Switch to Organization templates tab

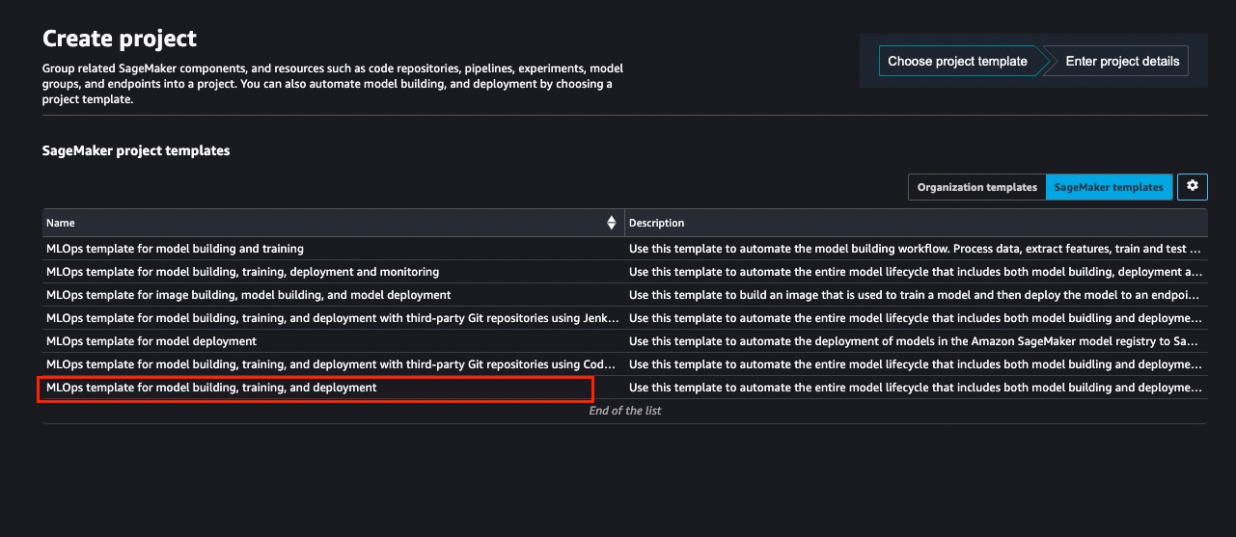976,187
